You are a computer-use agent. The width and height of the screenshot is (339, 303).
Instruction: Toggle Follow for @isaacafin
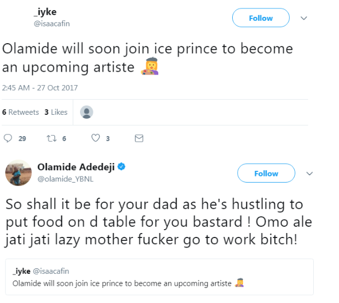coord(261,18)
